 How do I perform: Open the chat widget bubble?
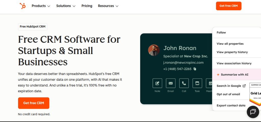pos(253,112)
